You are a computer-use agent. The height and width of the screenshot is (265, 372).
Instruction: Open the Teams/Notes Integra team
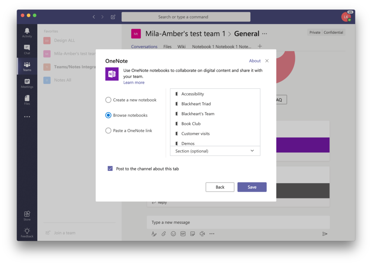tap(69, 67)
